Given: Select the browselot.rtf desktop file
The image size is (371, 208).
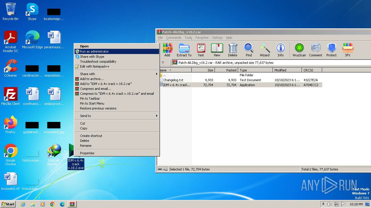Looking at the screenshot, I should point(10,181).
